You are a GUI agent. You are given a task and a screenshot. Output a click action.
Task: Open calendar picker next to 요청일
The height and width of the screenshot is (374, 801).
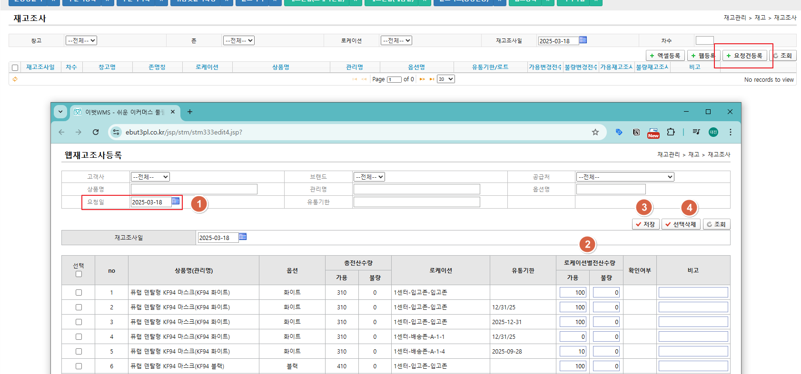pos(176,201)
